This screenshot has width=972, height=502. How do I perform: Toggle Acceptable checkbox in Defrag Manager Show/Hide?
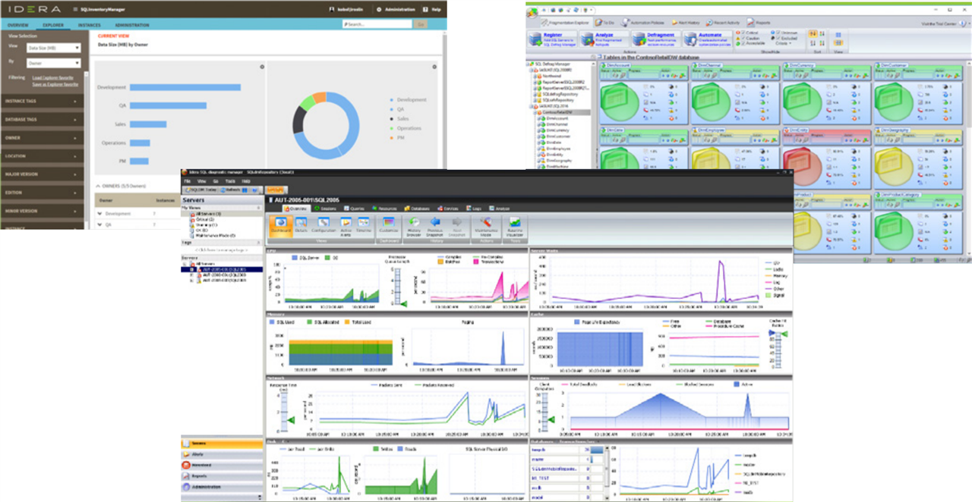point(745,44)
